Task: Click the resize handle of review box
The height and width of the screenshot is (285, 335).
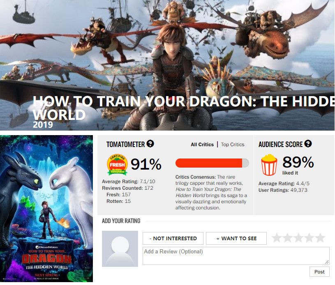Action: tap(327, 262)
